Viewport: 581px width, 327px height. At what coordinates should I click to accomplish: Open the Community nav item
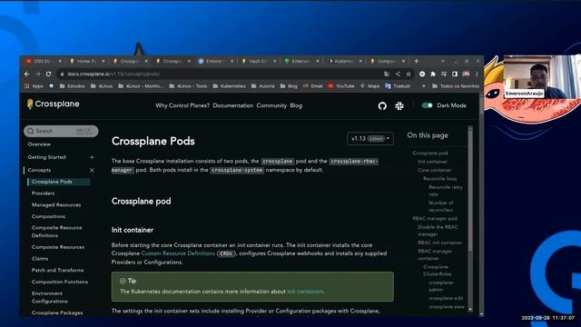[271, 105]
